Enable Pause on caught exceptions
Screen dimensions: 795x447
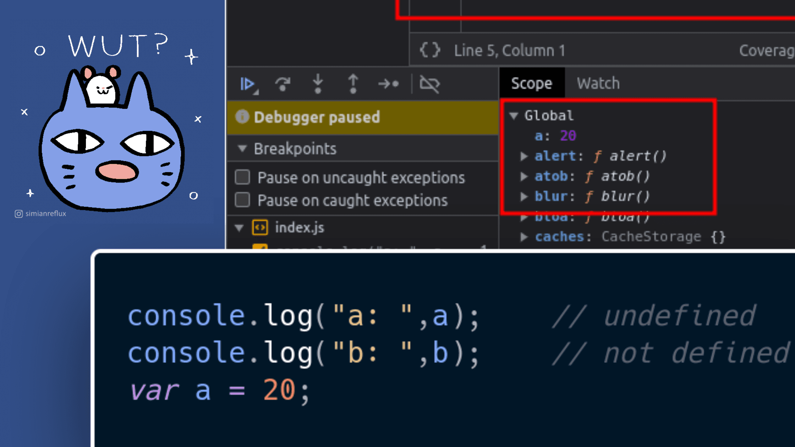242,200
